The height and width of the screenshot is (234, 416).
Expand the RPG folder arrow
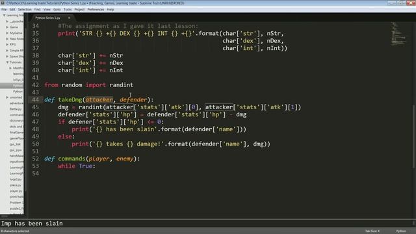point(7,45)
